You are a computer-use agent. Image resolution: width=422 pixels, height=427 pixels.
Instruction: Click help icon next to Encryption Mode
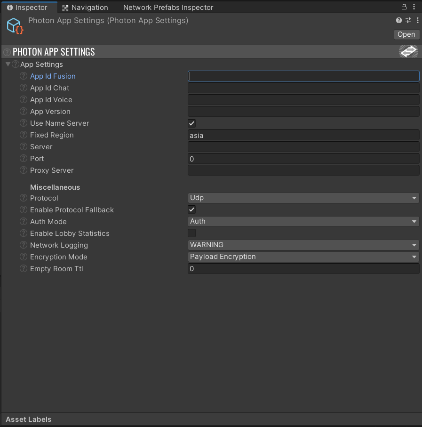click(x=24, y=257)
